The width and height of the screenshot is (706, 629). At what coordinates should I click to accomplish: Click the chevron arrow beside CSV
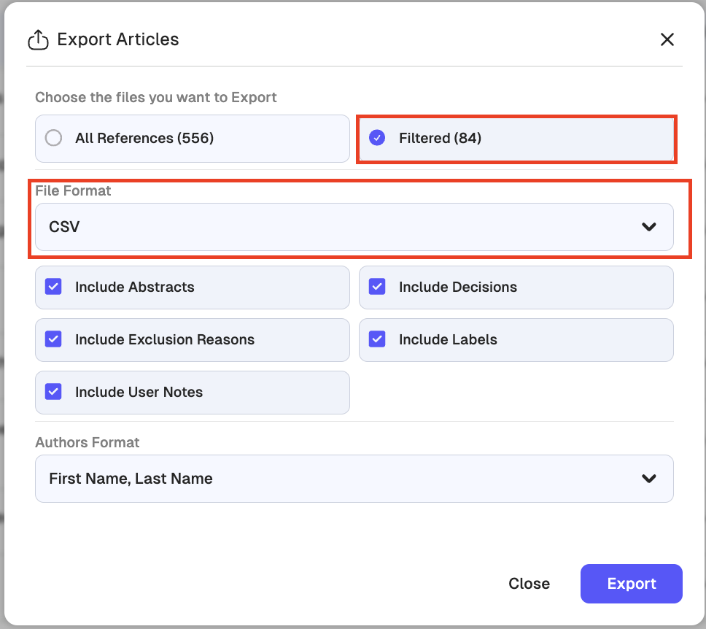click(x=648, y=227)
